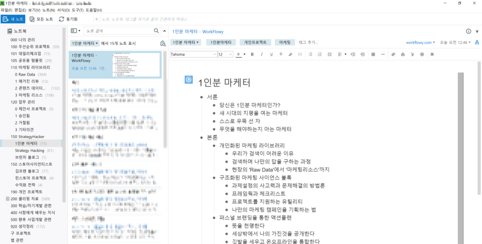This screenshot has height=244, width=482.
Task: Pick font color with the underlined a
Action: tap(238, 55)
